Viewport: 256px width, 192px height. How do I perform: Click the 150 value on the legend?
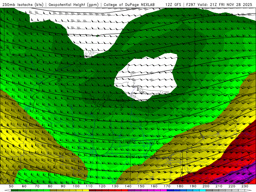(x=141, y=186)
